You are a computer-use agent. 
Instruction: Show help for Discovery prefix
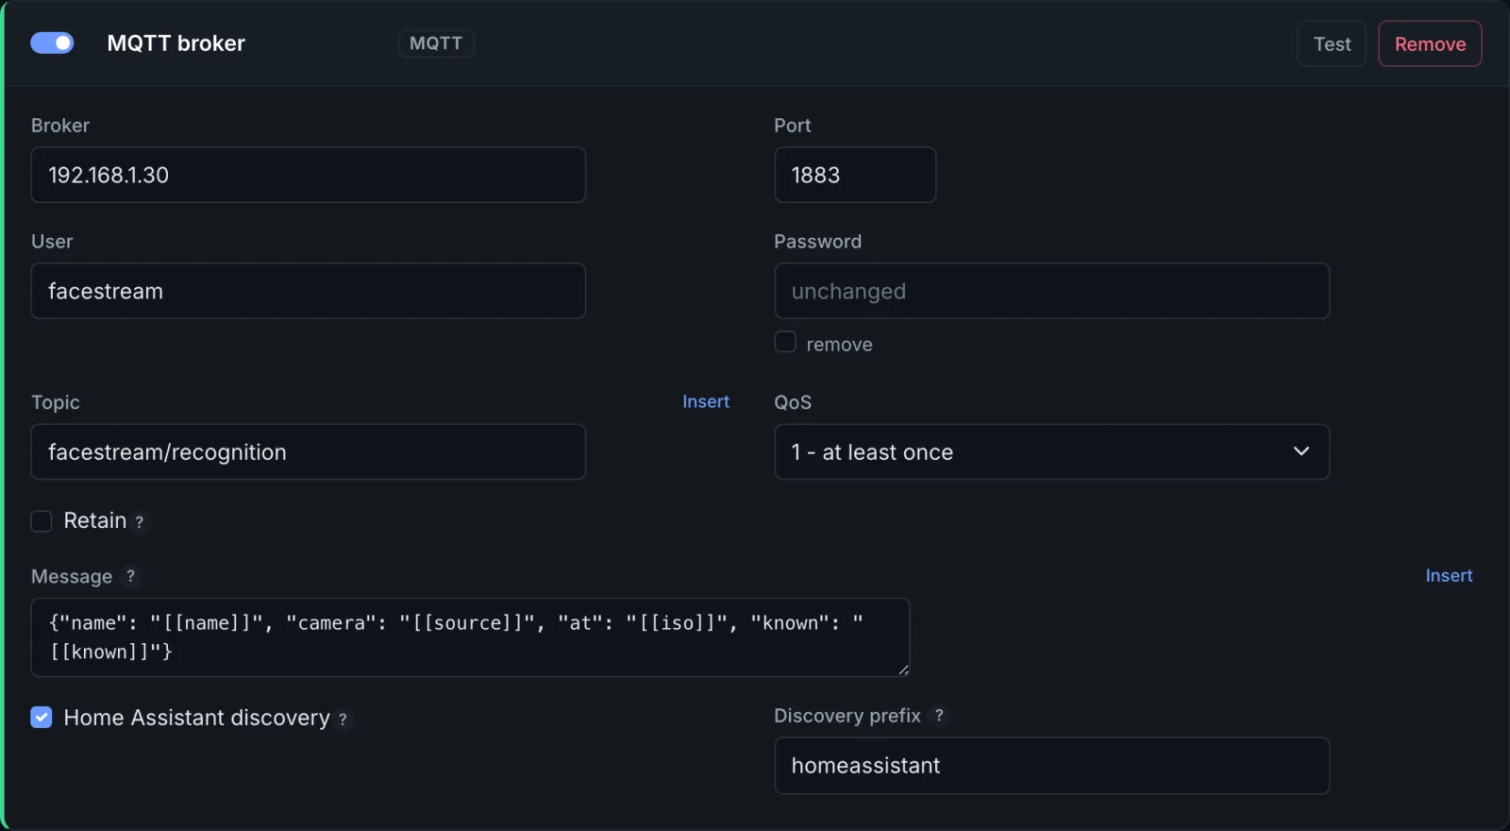point(939,716)
